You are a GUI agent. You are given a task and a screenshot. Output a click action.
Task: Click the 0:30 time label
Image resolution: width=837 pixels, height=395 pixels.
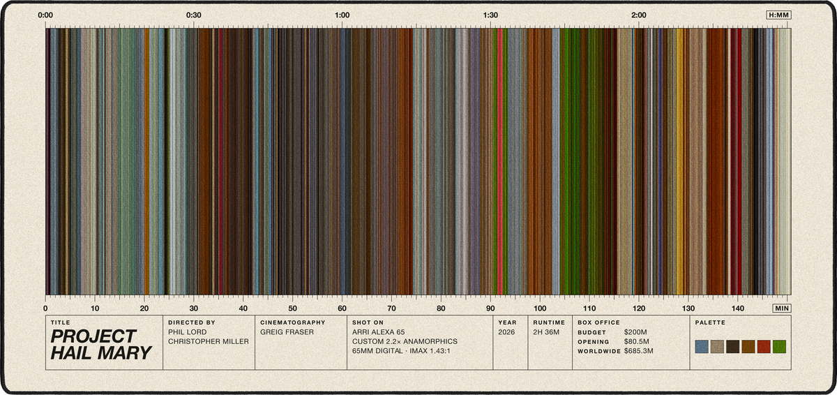pos(194,15)
